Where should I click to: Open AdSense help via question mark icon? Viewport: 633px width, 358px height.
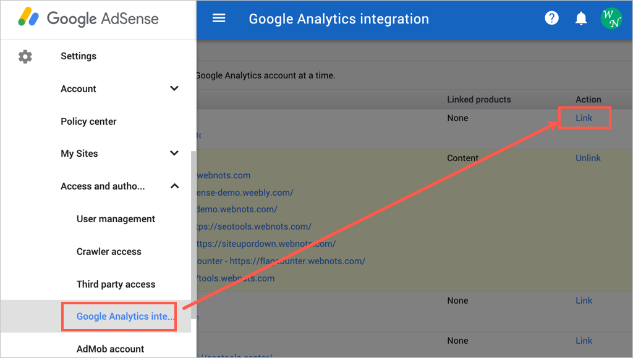point(551,18)
